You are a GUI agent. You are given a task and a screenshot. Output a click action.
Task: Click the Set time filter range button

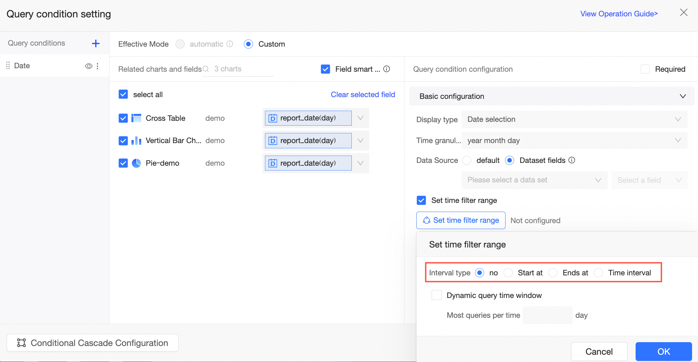click(x=461, y=220)
